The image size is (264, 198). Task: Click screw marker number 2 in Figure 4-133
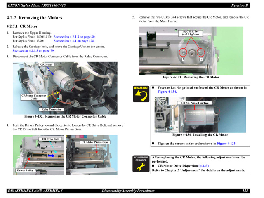(183, 60)
